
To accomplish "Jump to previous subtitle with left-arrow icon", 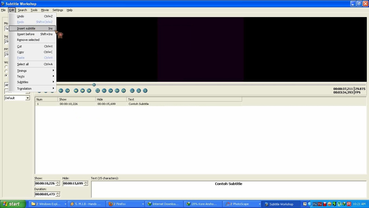I will (61, 91).
